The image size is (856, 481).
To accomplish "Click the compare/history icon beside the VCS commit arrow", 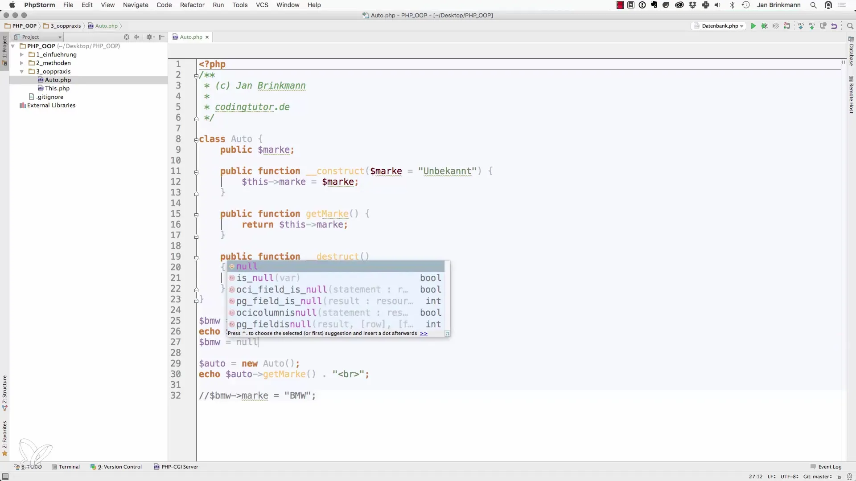I will coord(823,26).
